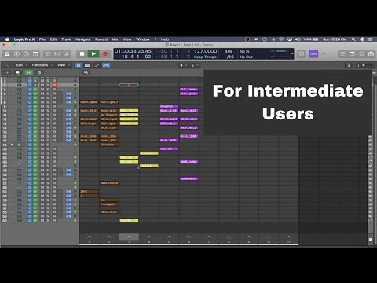Toggle the global Solo S button
Screen dimensions: 377x283
39,72
